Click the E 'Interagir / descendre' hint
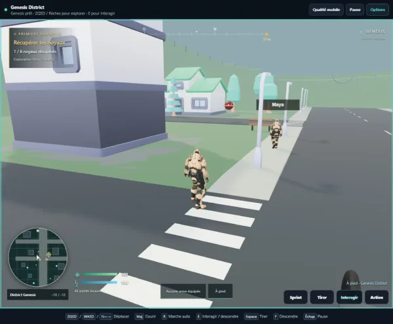 click(217, 317)
